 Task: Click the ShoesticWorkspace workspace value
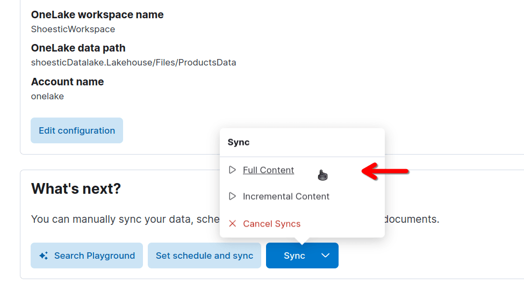tap(73, 29)
